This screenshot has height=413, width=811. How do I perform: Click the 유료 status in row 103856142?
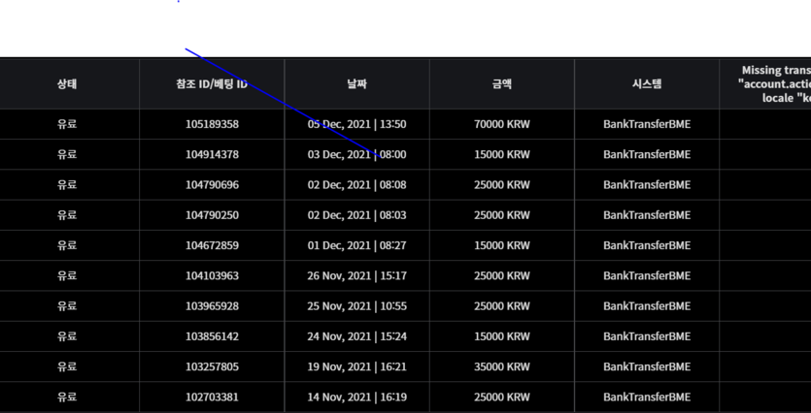point(67,336)
